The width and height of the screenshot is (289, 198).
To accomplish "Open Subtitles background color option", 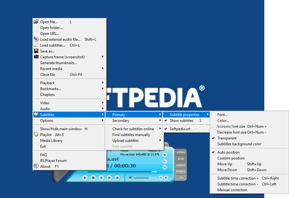I will pyautogui.click(x=249, y=144).
